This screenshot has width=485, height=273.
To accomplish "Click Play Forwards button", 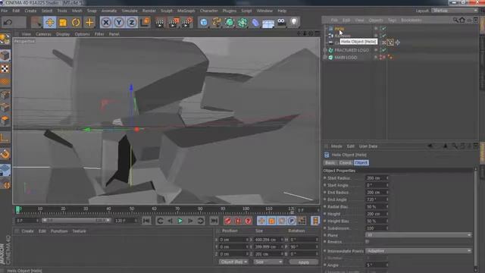I will pos(180,221).
